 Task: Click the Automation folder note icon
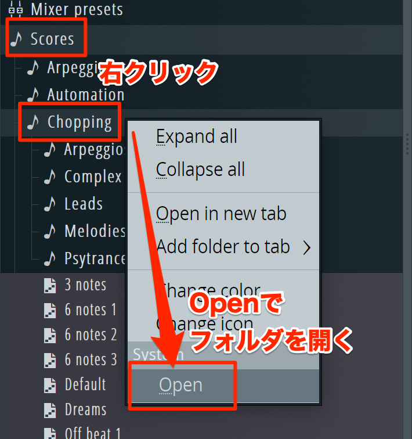33,95
